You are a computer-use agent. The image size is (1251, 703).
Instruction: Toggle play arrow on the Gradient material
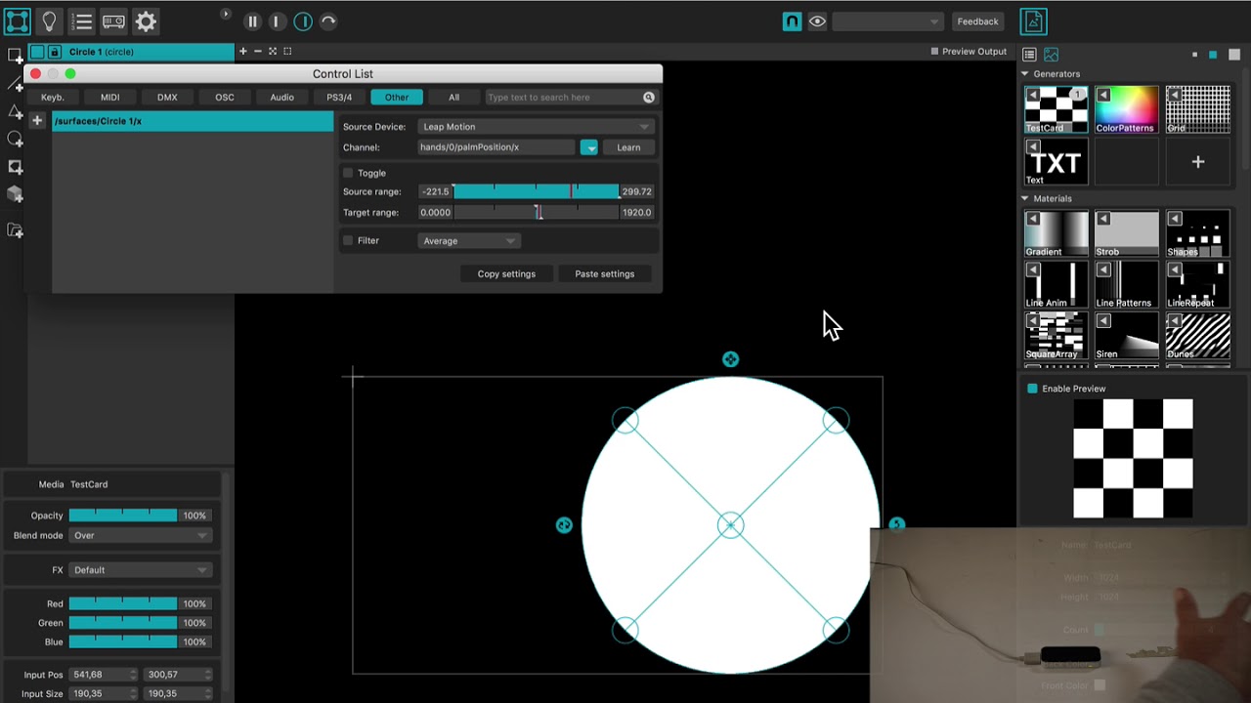(x=1033, y=219)
